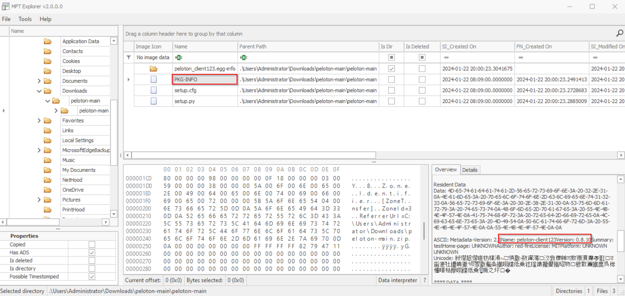
Task: Open the Help menu
Action: (x=46, y=19)
